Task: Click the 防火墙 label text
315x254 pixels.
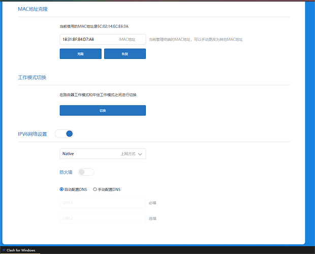Action: coord(66,172)
